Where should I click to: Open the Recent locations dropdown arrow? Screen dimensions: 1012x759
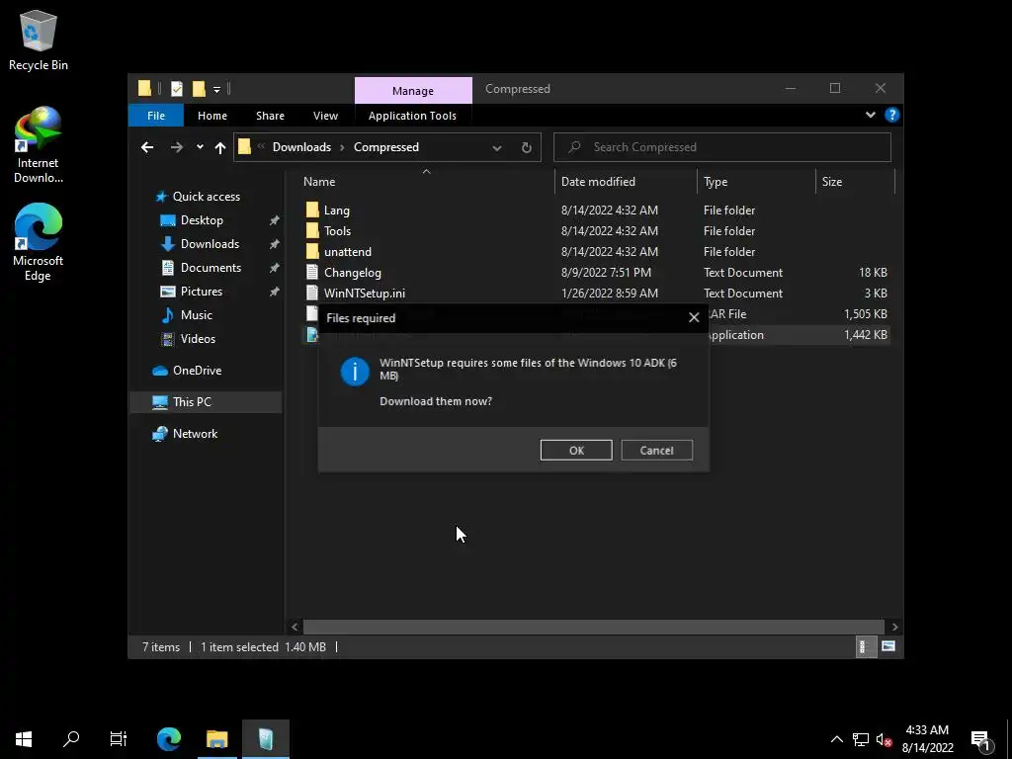(200, 147)
